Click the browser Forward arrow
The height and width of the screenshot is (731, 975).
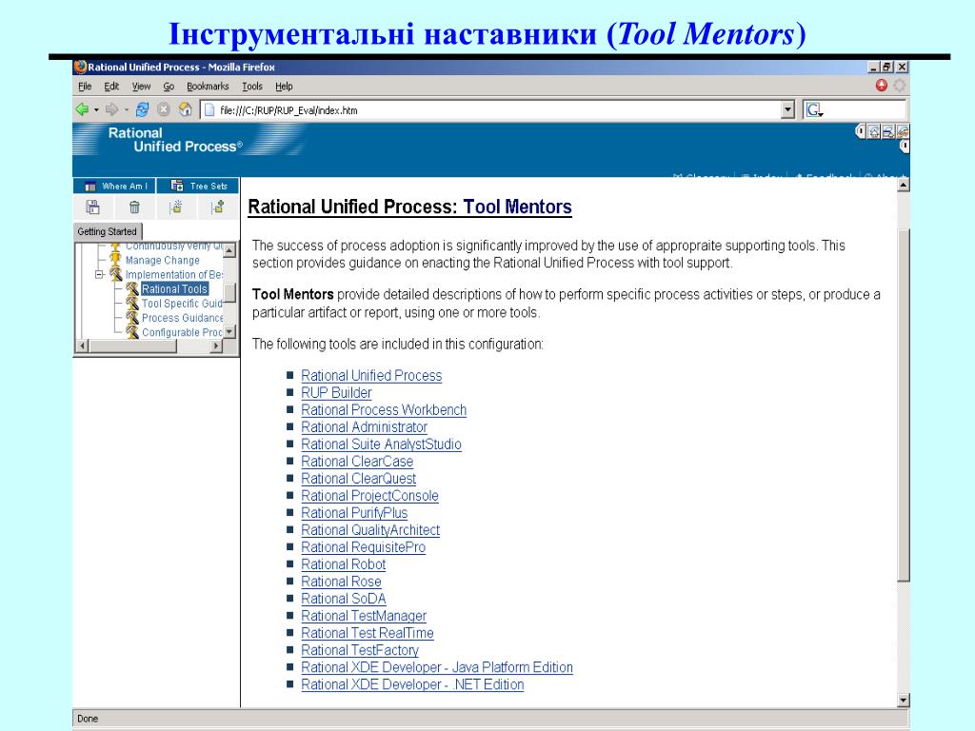coord(112,110)
